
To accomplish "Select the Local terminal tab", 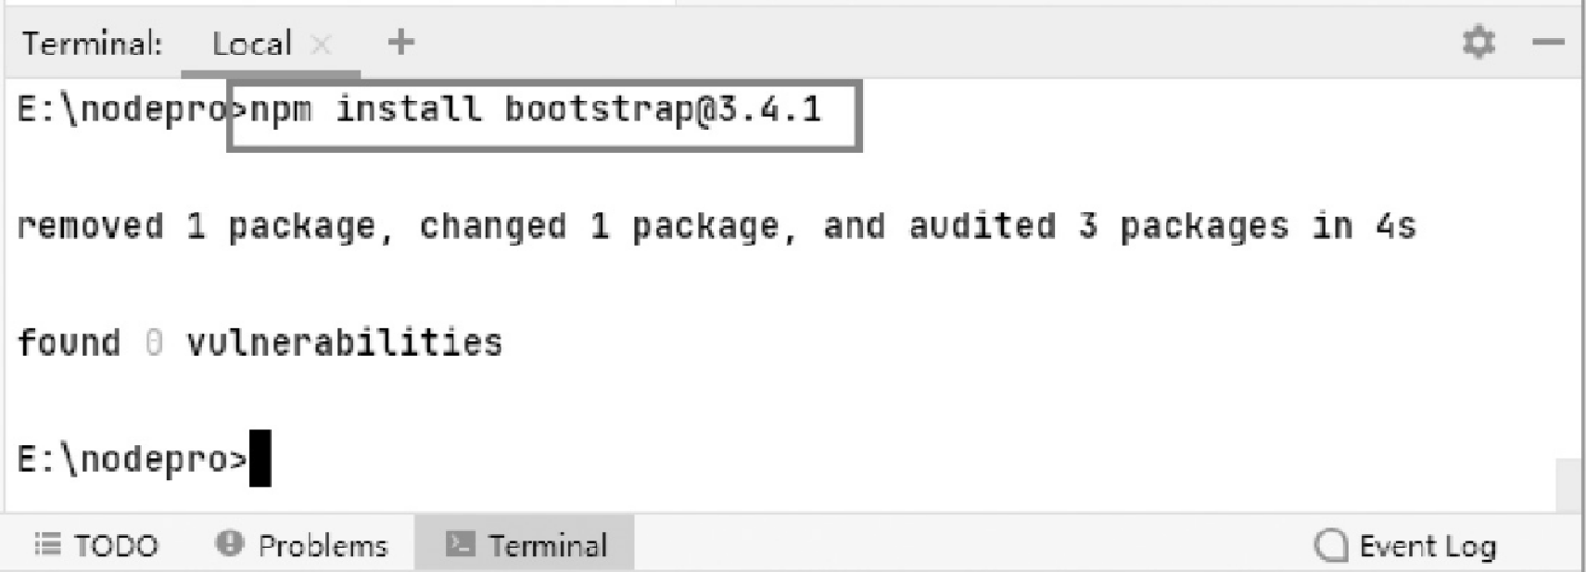I will tap(251, 44).
